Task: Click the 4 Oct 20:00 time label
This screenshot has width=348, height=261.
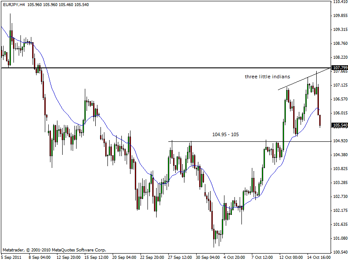Action: coord(235,257)
